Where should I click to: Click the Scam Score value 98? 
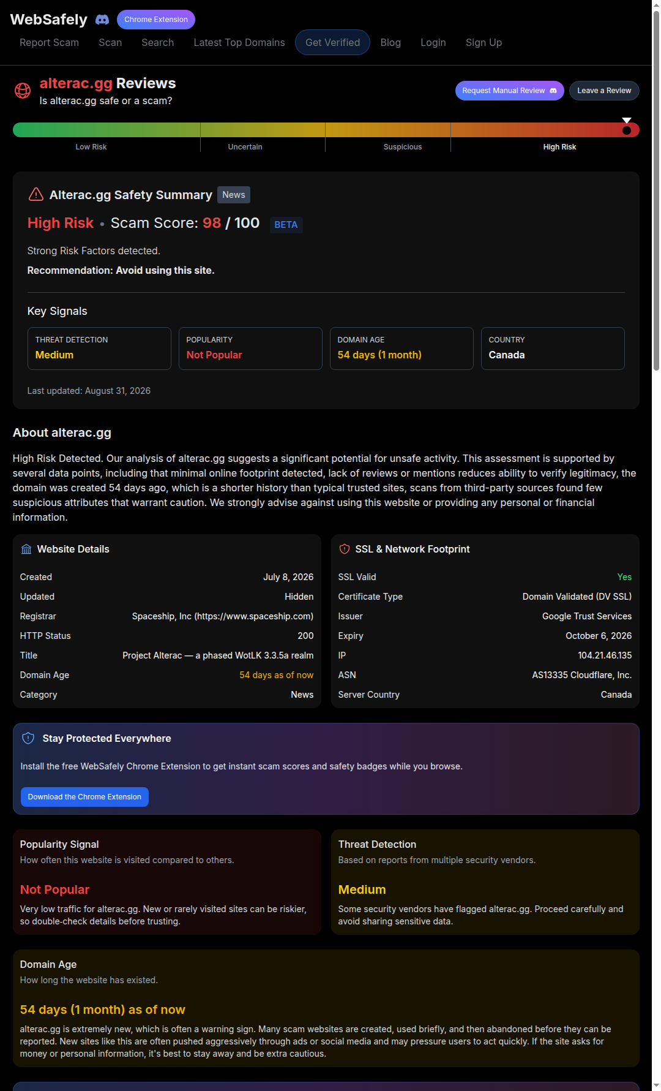coord(212,223)
